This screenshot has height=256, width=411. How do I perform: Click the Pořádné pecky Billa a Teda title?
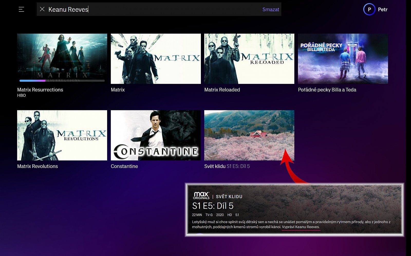(x=327, y=90)
